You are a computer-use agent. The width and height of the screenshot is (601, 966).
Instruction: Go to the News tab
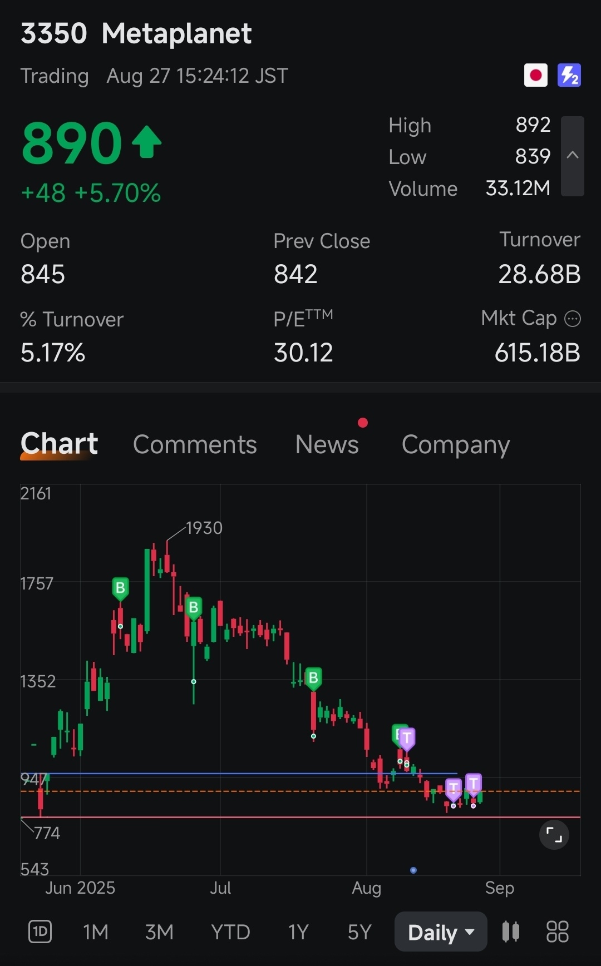click(327, 444)
